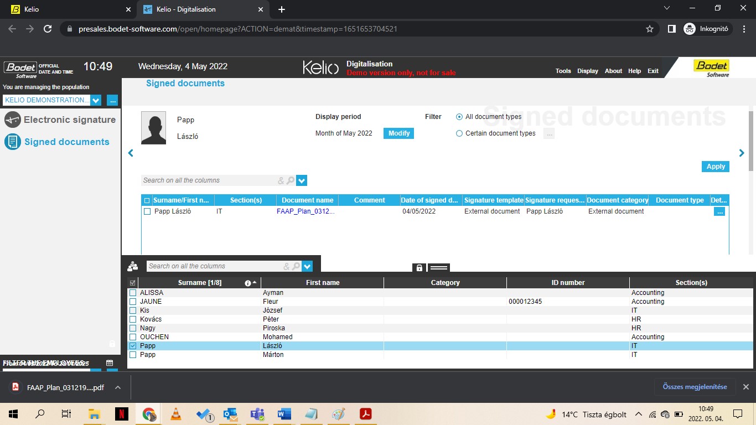Uncheck the selected Papp László employee row
This screenshot has width=756, height=425.
tap(133, 346)
